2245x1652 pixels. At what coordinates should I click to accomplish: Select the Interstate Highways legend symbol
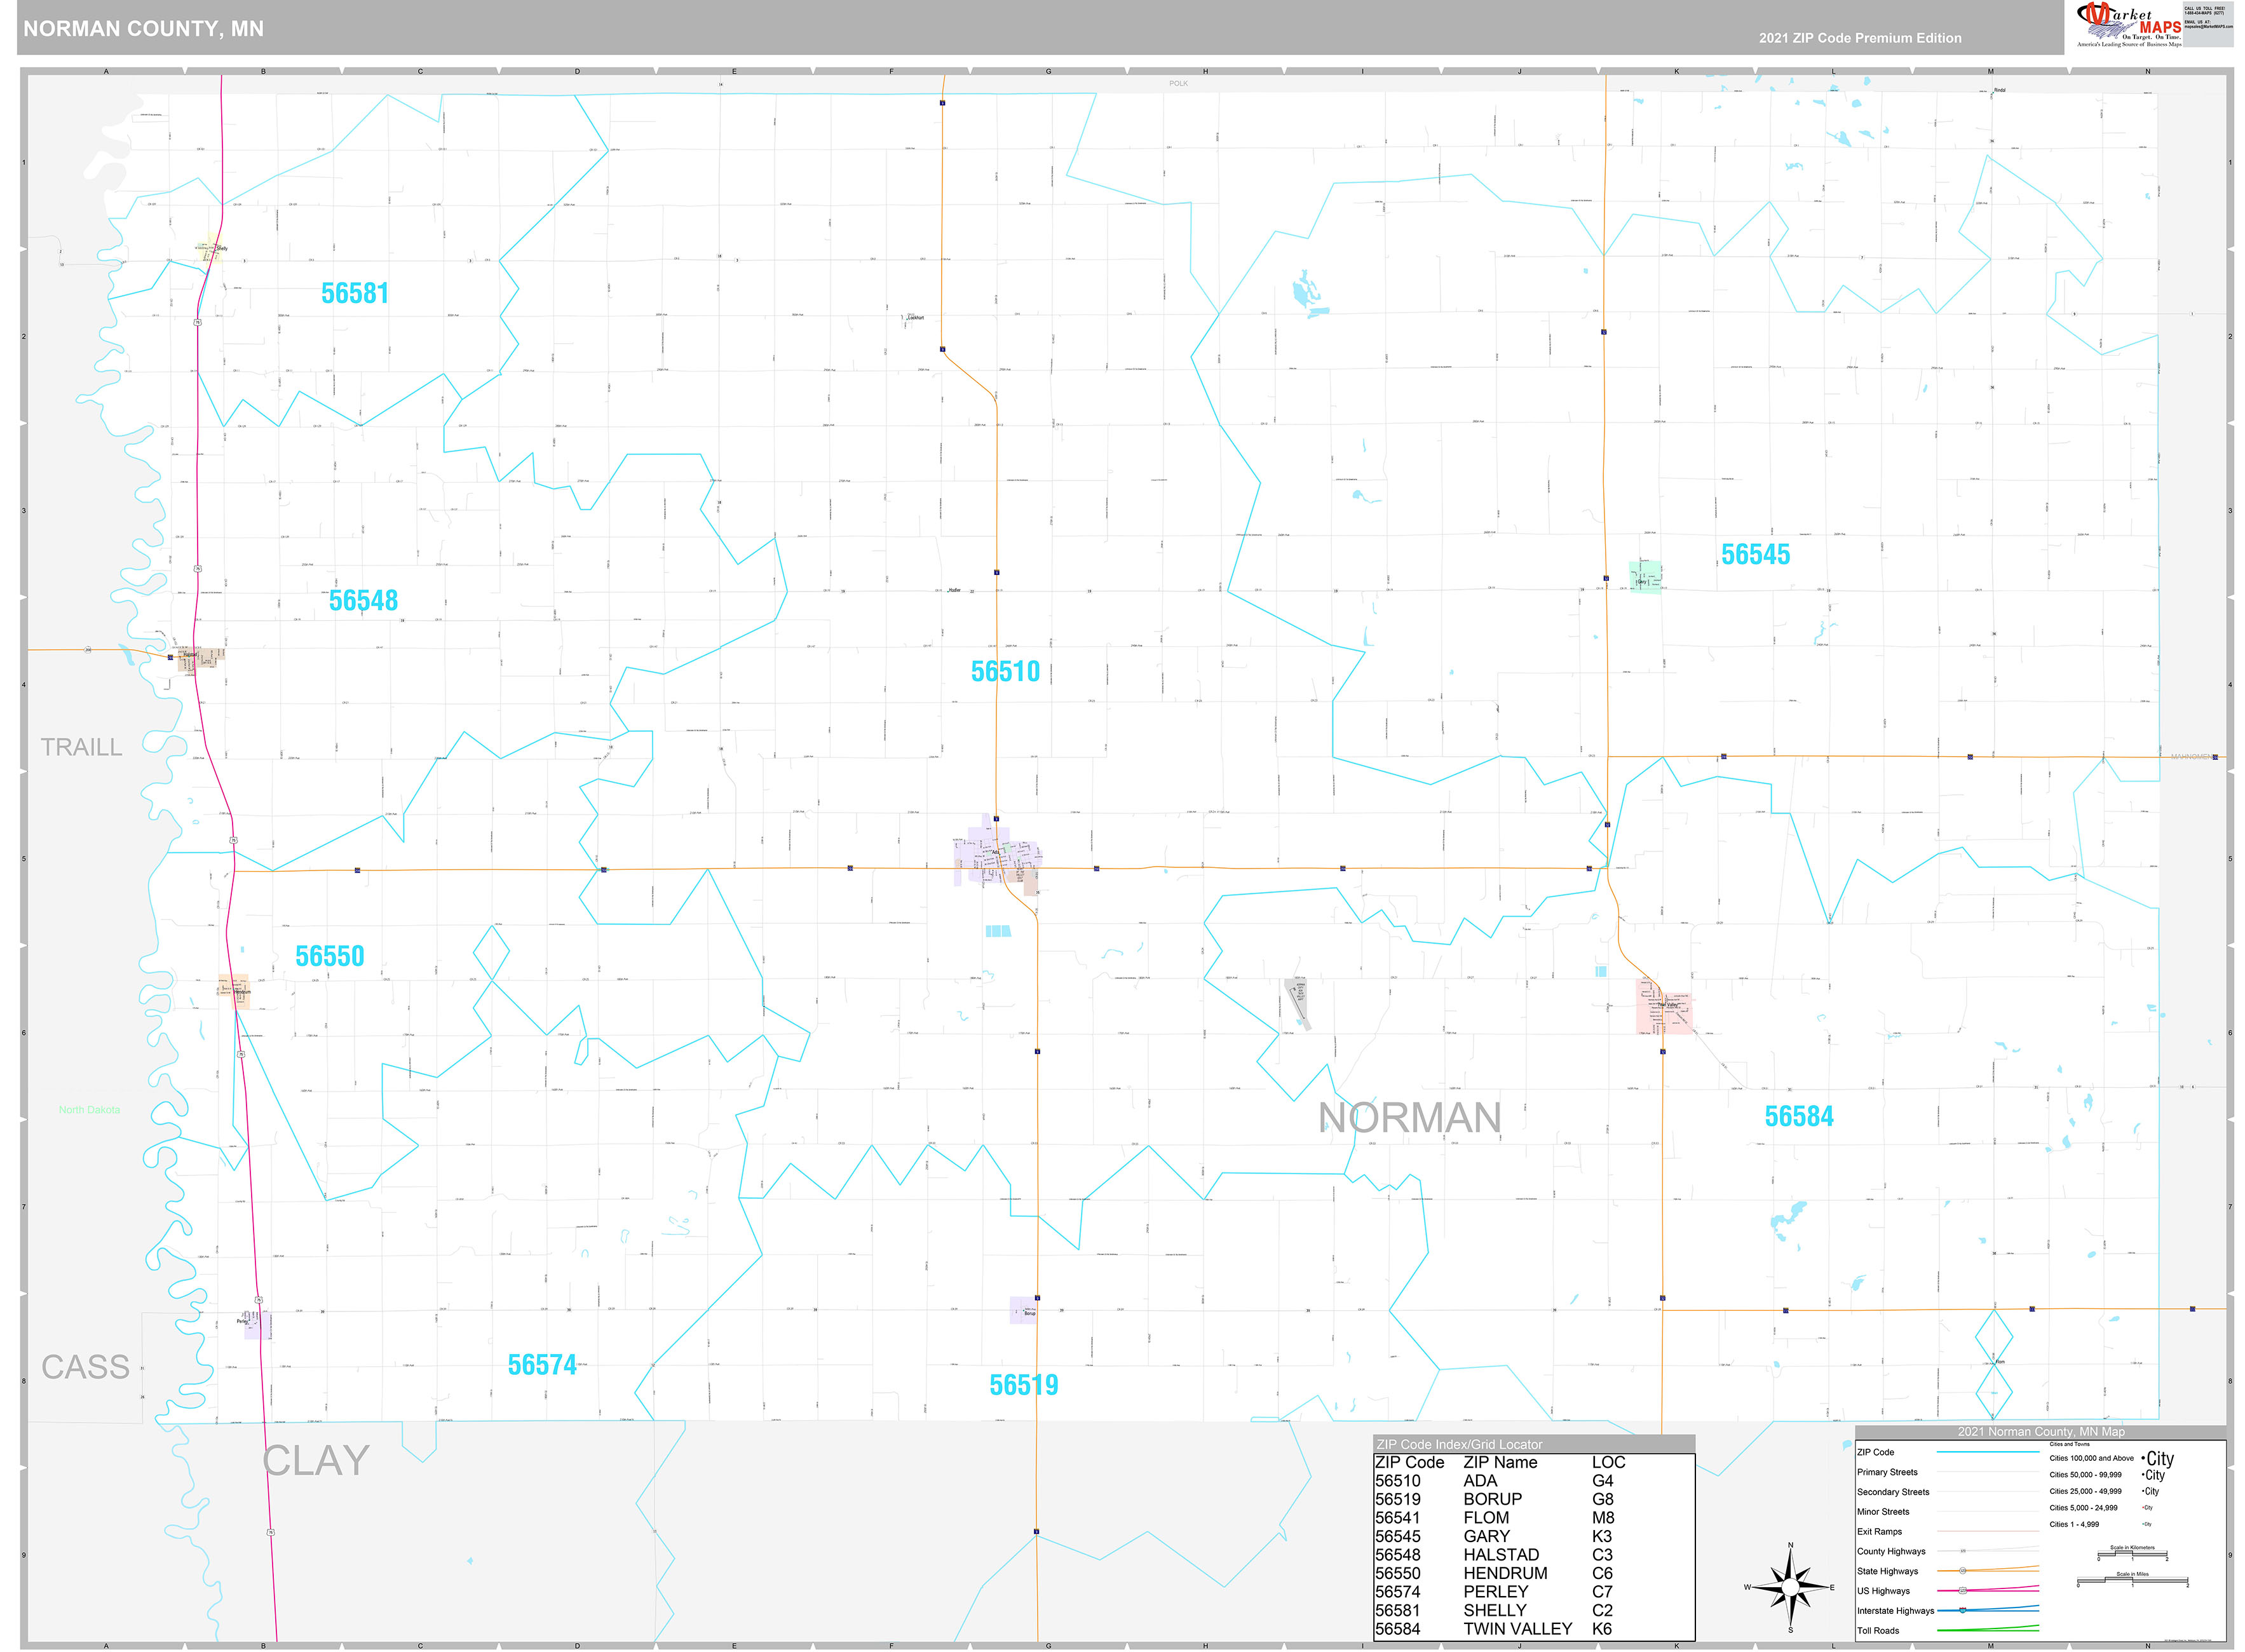[x=1962, y=1611]
